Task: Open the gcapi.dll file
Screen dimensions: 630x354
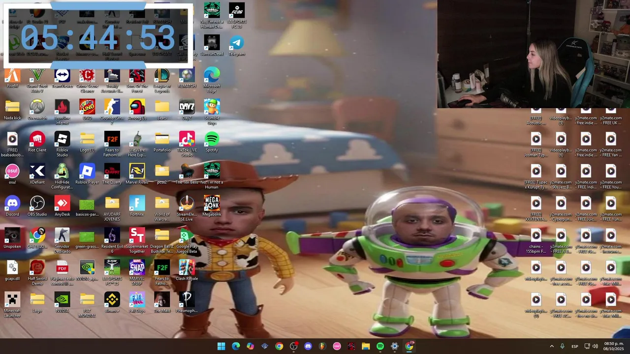Action: (12, 270)
